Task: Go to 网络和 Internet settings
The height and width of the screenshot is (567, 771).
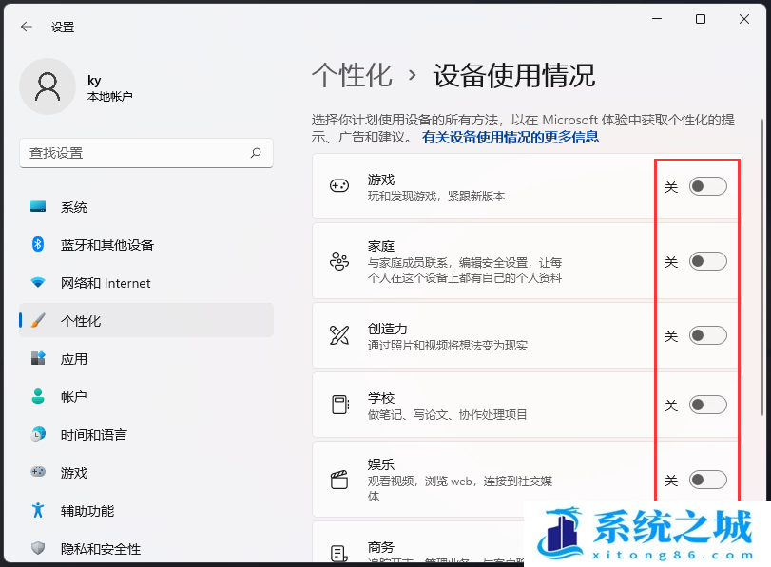Action: click(146, 283)
